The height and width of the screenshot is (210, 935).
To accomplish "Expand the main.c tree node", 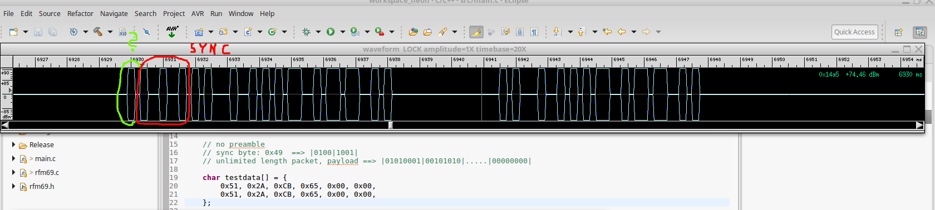I will pos(13,158).
